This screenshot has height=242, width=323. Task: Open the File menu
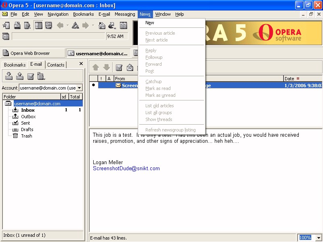(14, 14)
